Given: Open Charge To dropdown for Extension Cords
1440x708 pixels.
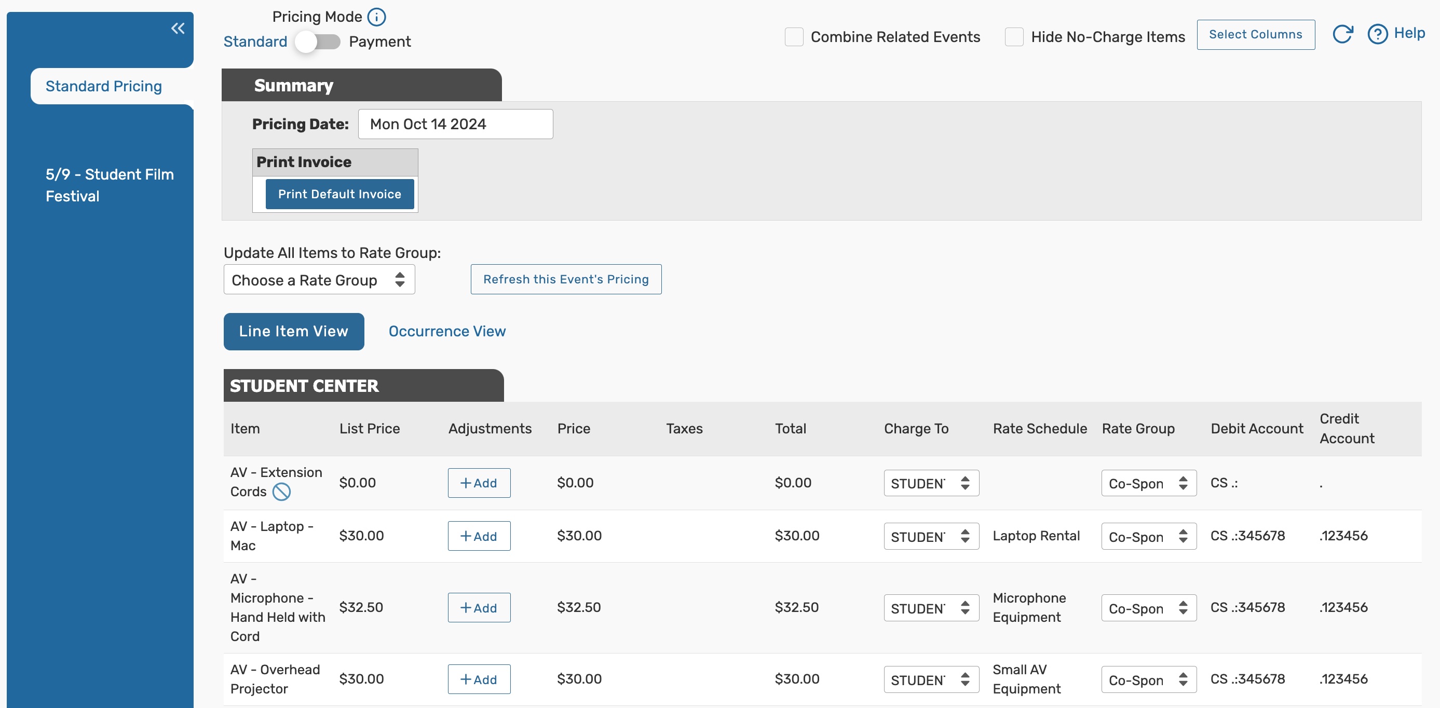Looking at the screenshot, I should [931, 483].
